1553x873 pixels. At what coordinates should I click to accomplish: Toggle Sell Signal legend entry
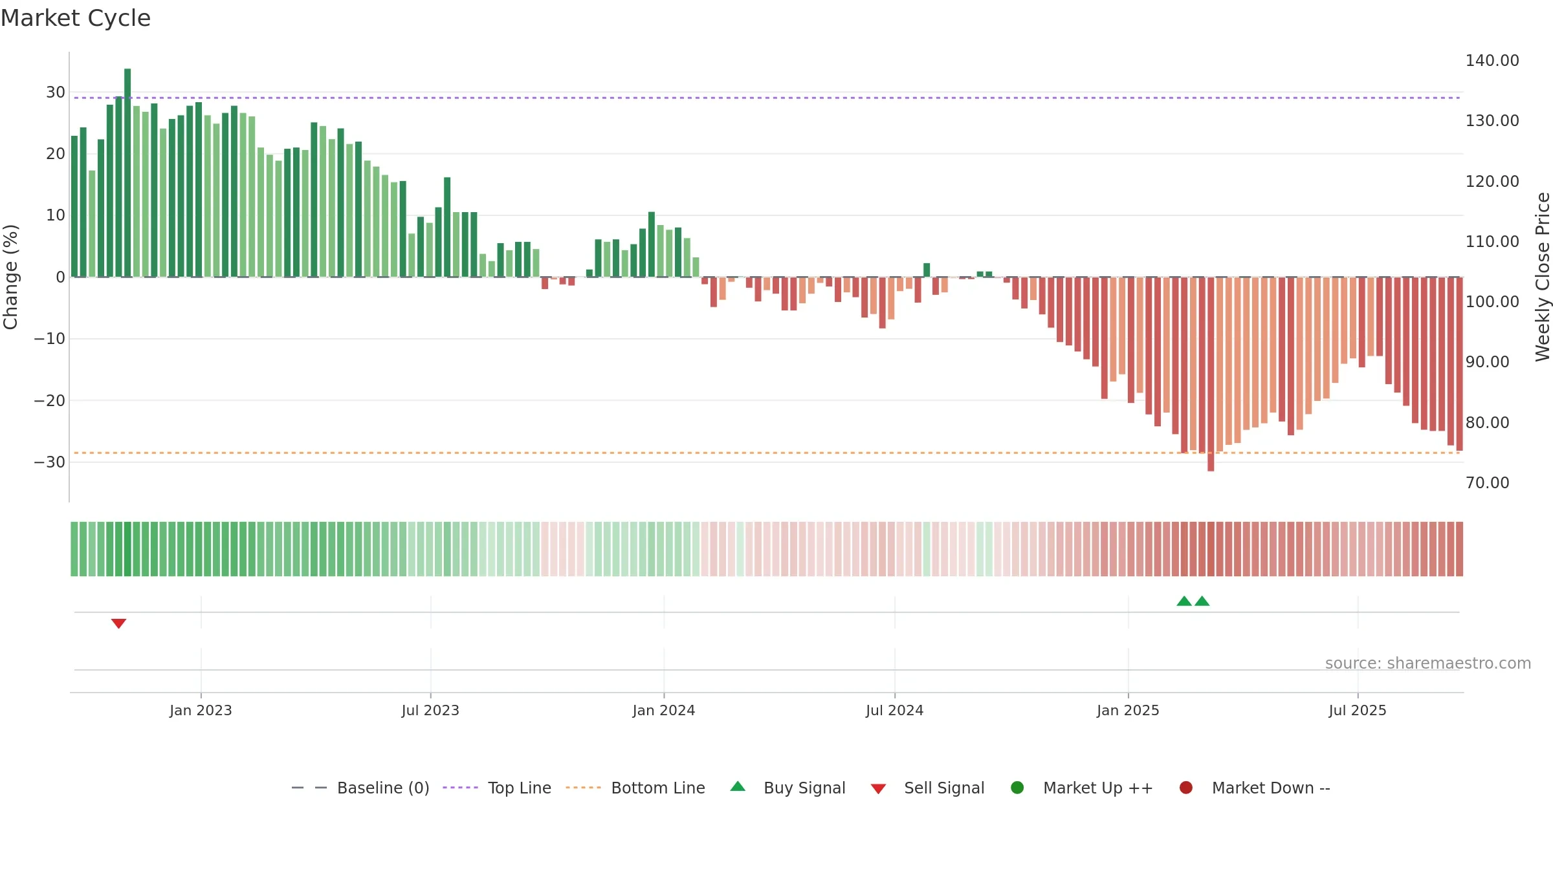click(927, 788)
